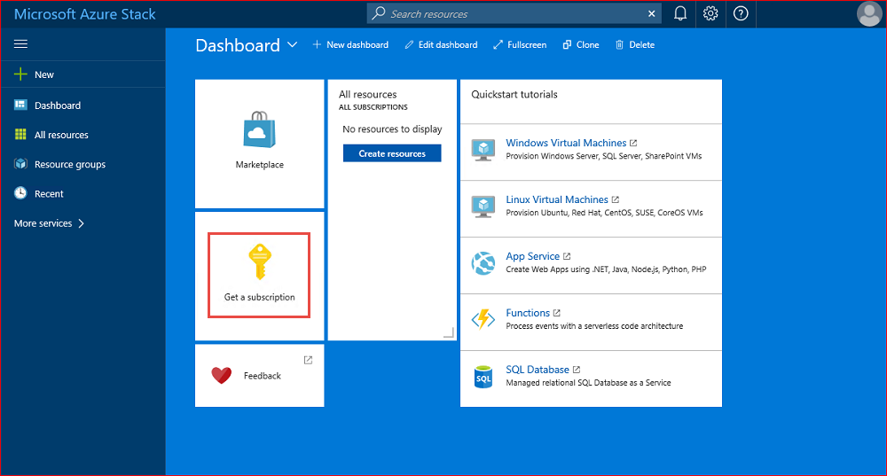Click the search magnifier icon
This screenshot has height=476, width=887.
tap(379, 13)
